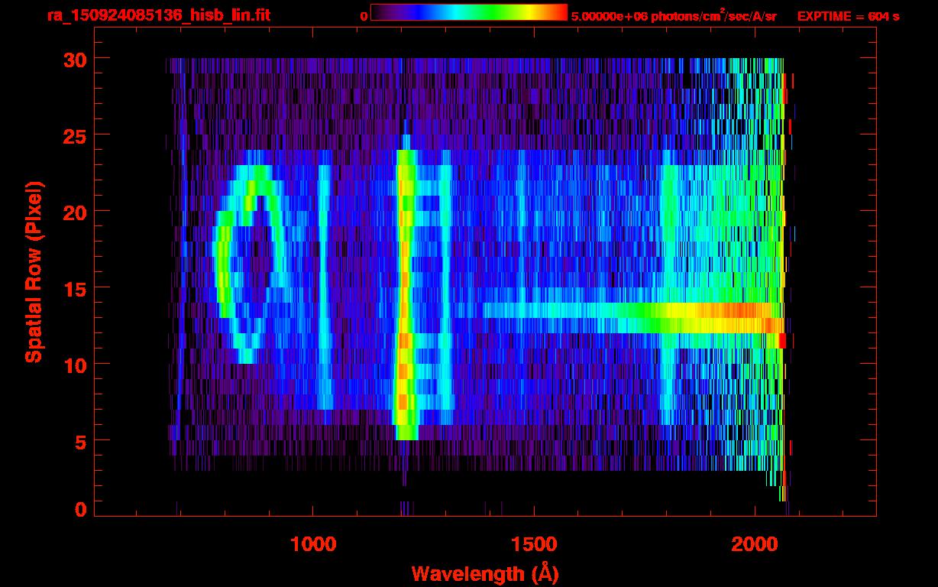This screenshot has width=938, height=587.
Task: Click the Spatial Row (Pixel) axis title
Action: 34,272
